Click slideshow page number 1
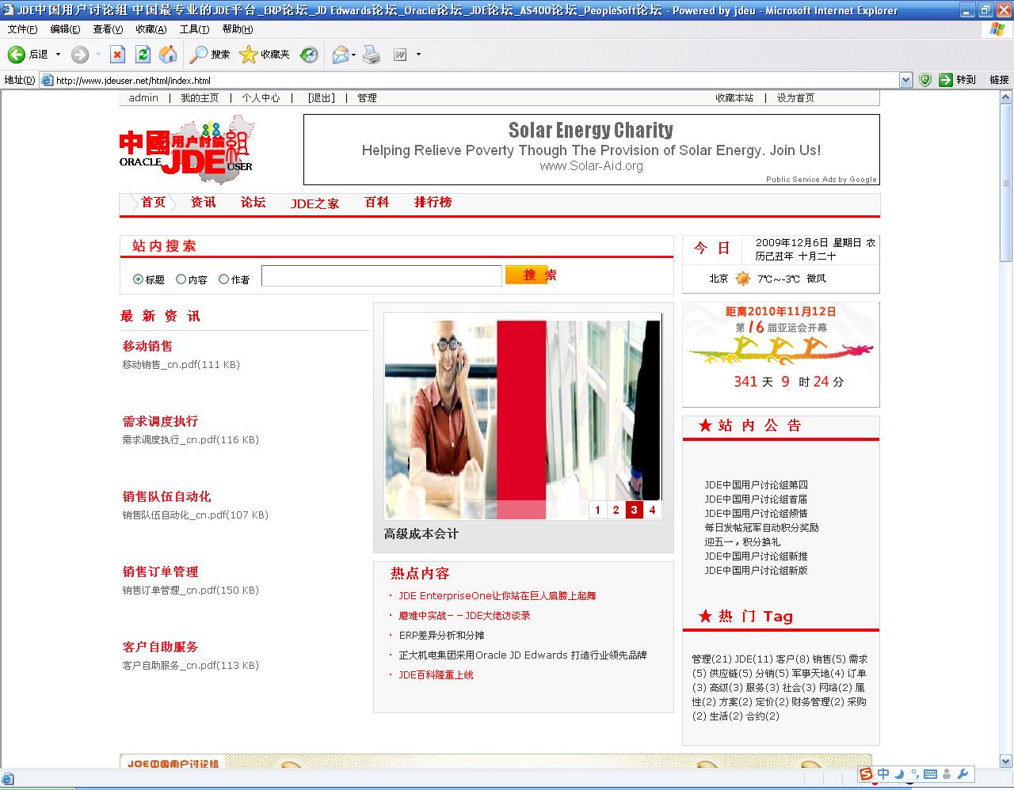Image resolution: width=1014 pixels, height=790 pixels. 597,510
